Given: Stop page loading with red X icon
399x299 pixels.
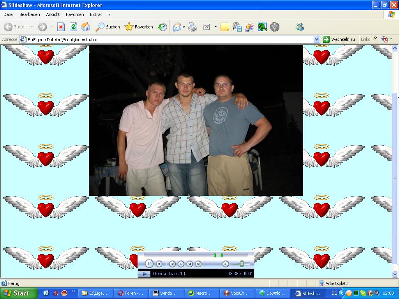Looking at the screenshot, I should 61,27.
